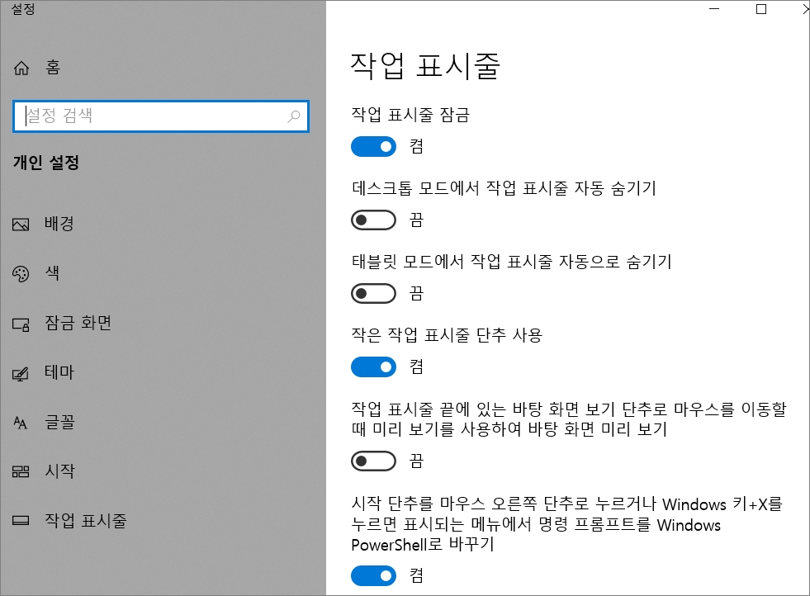Disable the 작업 표시줄 잠금 toggle
Viewport: 810px width, 596px height.
pyautogui.click(x=373, y=146)
